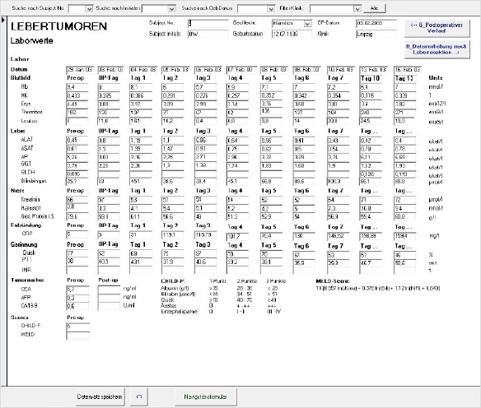Viewport: 481px width, 408px height.
Task: Click the Thrombos value for Tag 5
Action: (x=271, y=112)
